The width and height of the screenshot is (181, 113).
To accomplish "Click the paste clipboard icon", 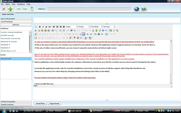I will coord(42,30).
